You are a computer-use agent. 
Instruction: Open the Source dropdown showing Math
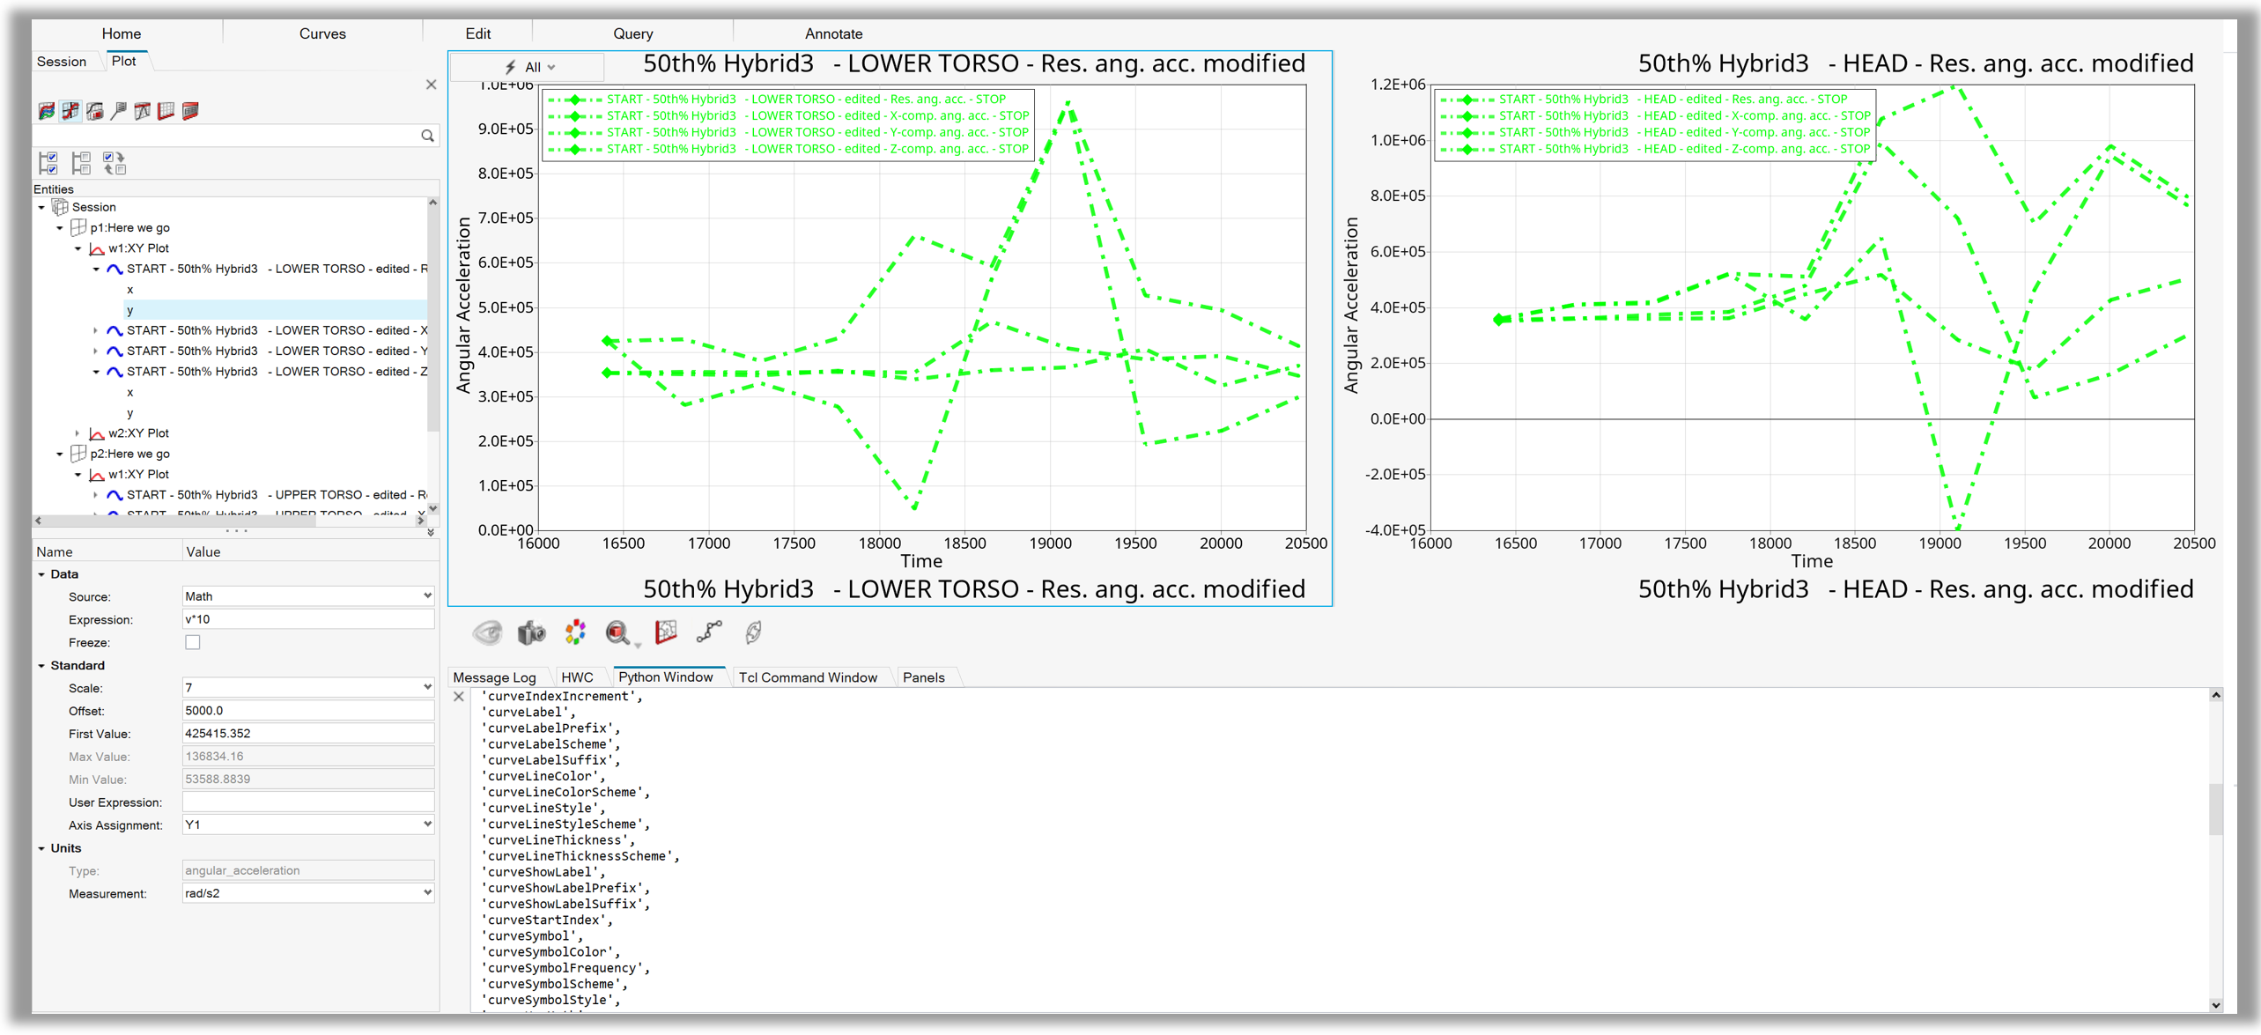pos(308,596)
